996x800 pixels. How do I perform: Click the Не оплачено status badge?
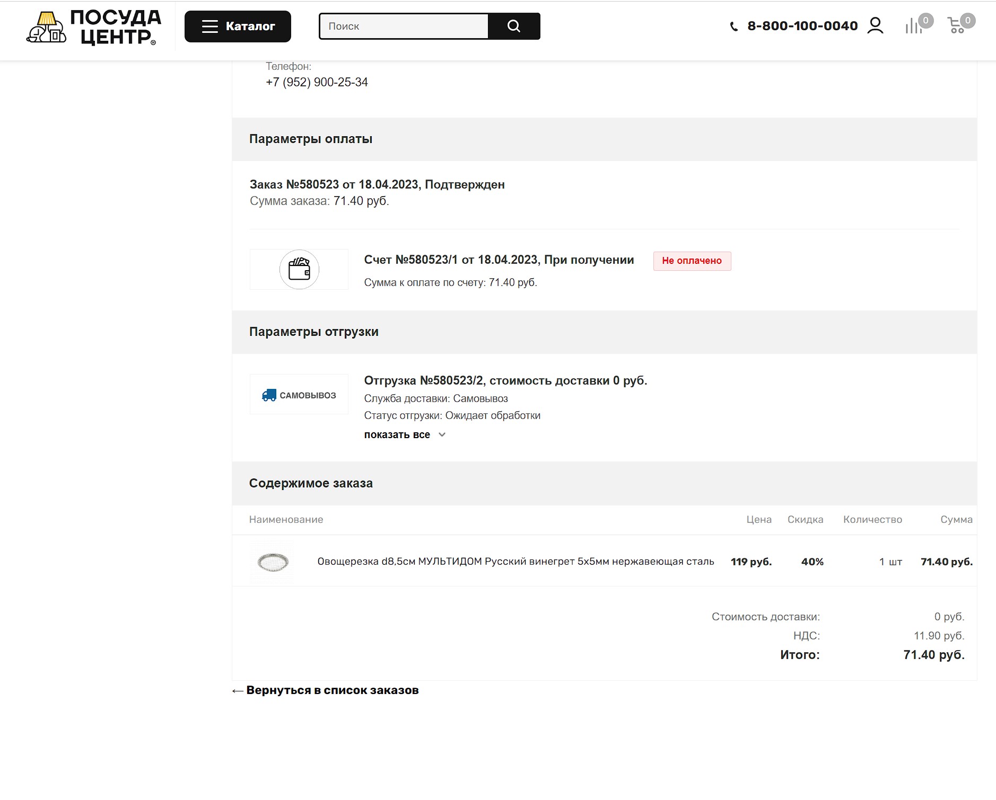[x=692, y=261]
